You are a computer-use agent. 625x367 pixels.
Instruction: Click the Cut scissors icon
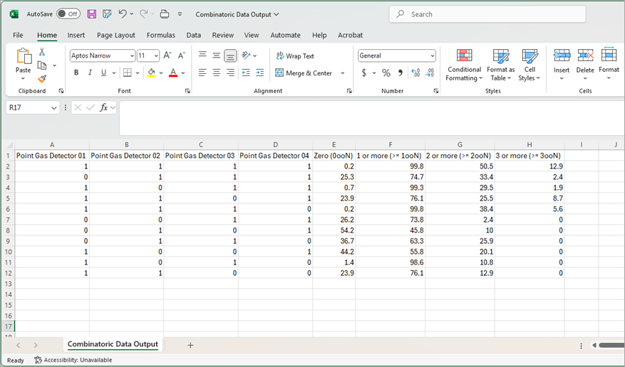42,52
